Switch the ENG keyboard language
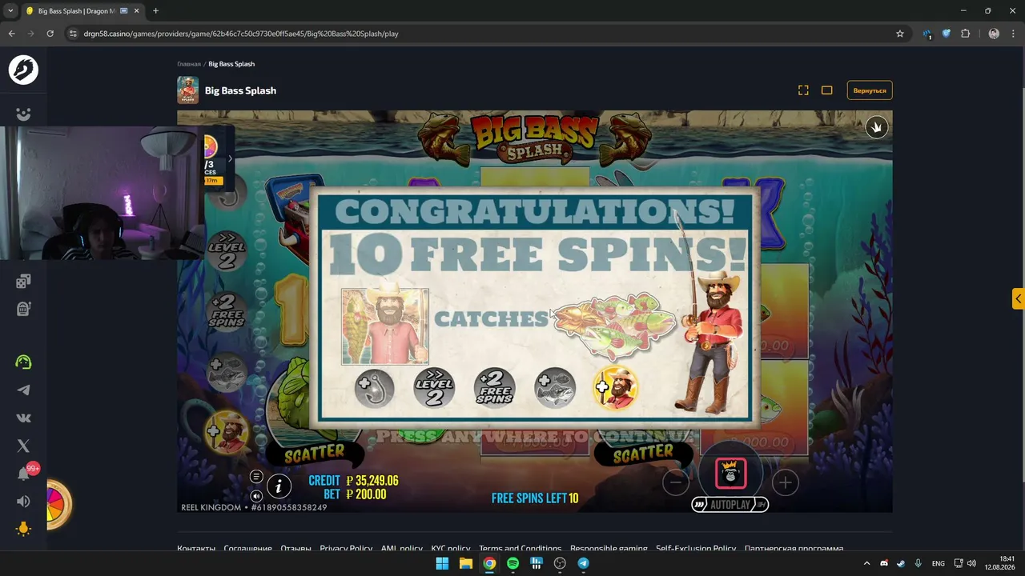The image size is (1025, 576). (938, 563)
